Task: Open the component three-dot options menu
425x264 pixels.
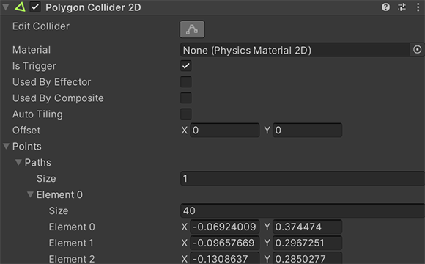Action: click(418, 7)
